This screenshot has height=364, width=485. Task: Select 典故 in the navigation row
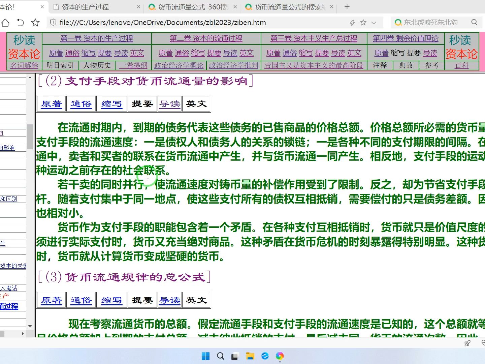click(x=406, y=65)
